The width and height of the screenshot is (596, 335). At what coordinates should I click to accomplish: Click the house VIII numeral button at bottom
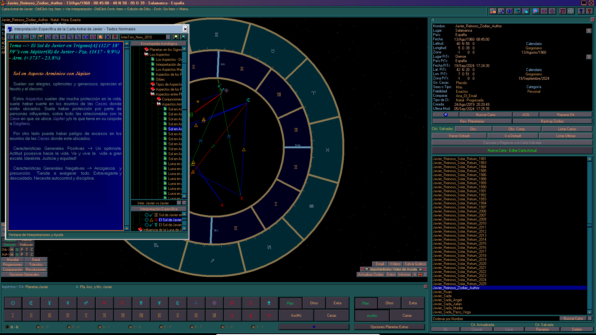141,315
